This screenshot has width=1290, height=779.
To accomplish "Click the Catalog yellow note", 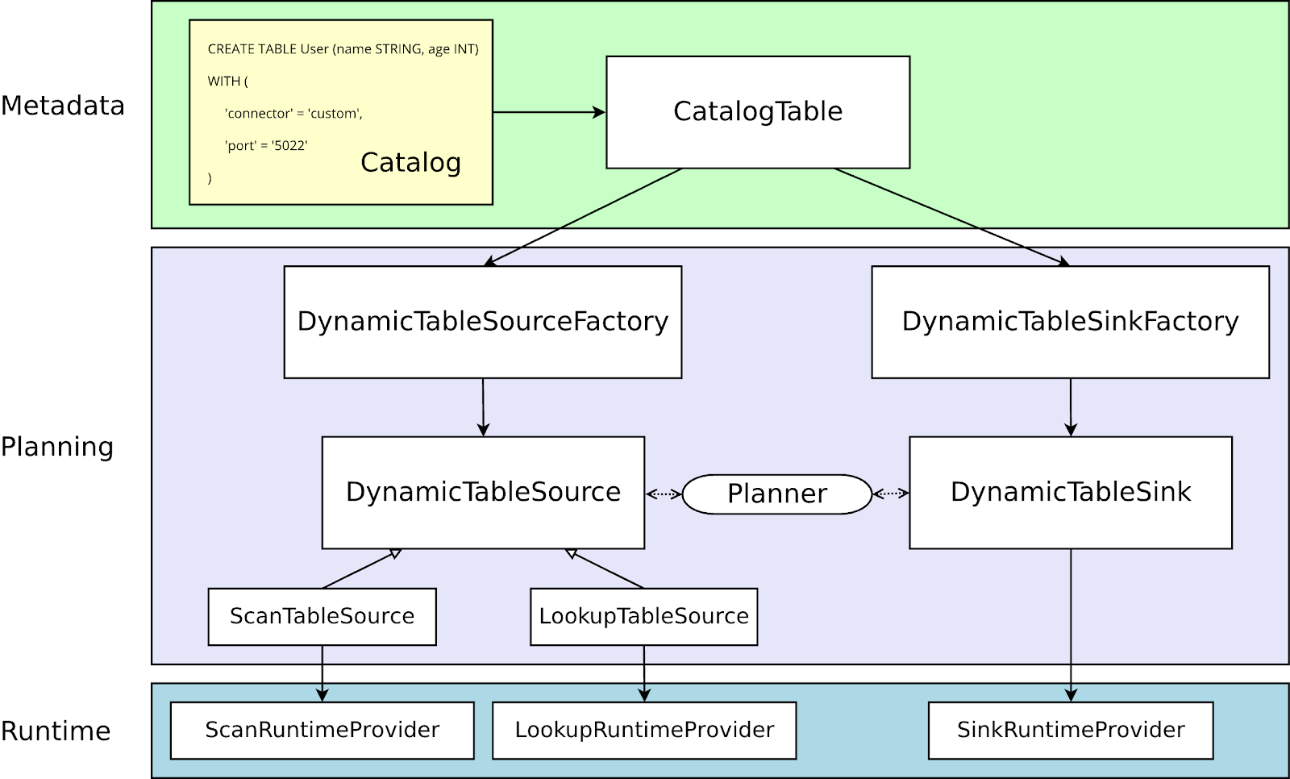I will pyautogui.click(x=411, y=162).
